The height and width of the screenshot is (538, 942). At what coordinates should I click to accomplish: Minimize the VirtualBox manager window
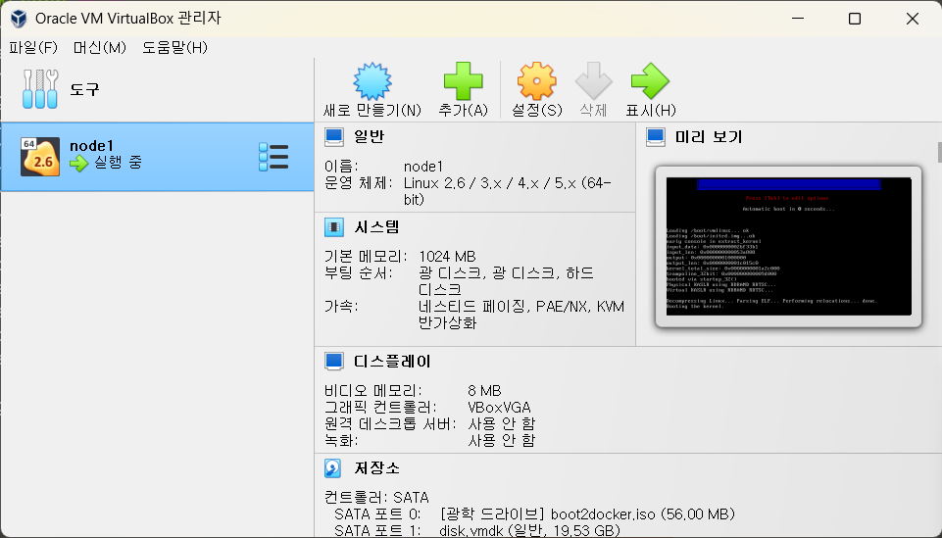798,19
